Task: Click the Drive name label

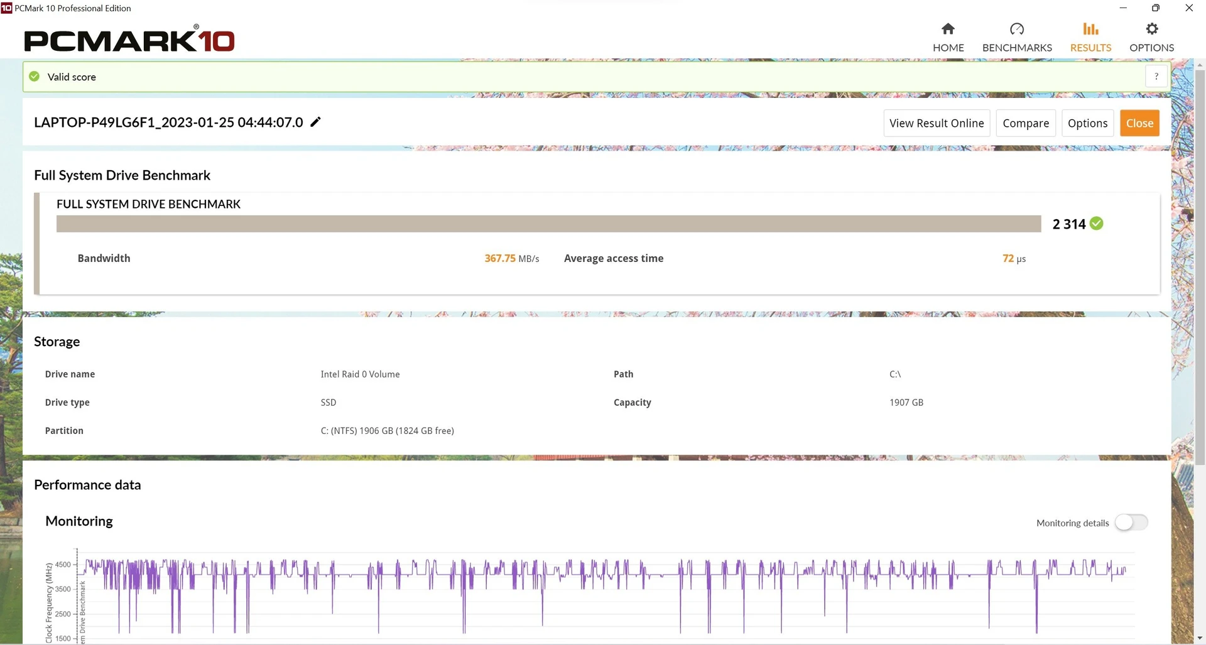Action: tap(70, 374)
